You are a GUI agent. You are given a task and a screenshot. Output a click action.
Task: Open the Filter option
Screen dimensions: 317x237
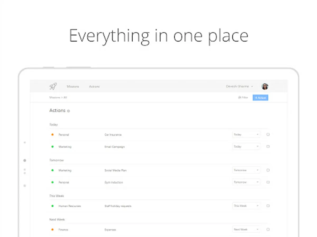[x=243, y=98]
